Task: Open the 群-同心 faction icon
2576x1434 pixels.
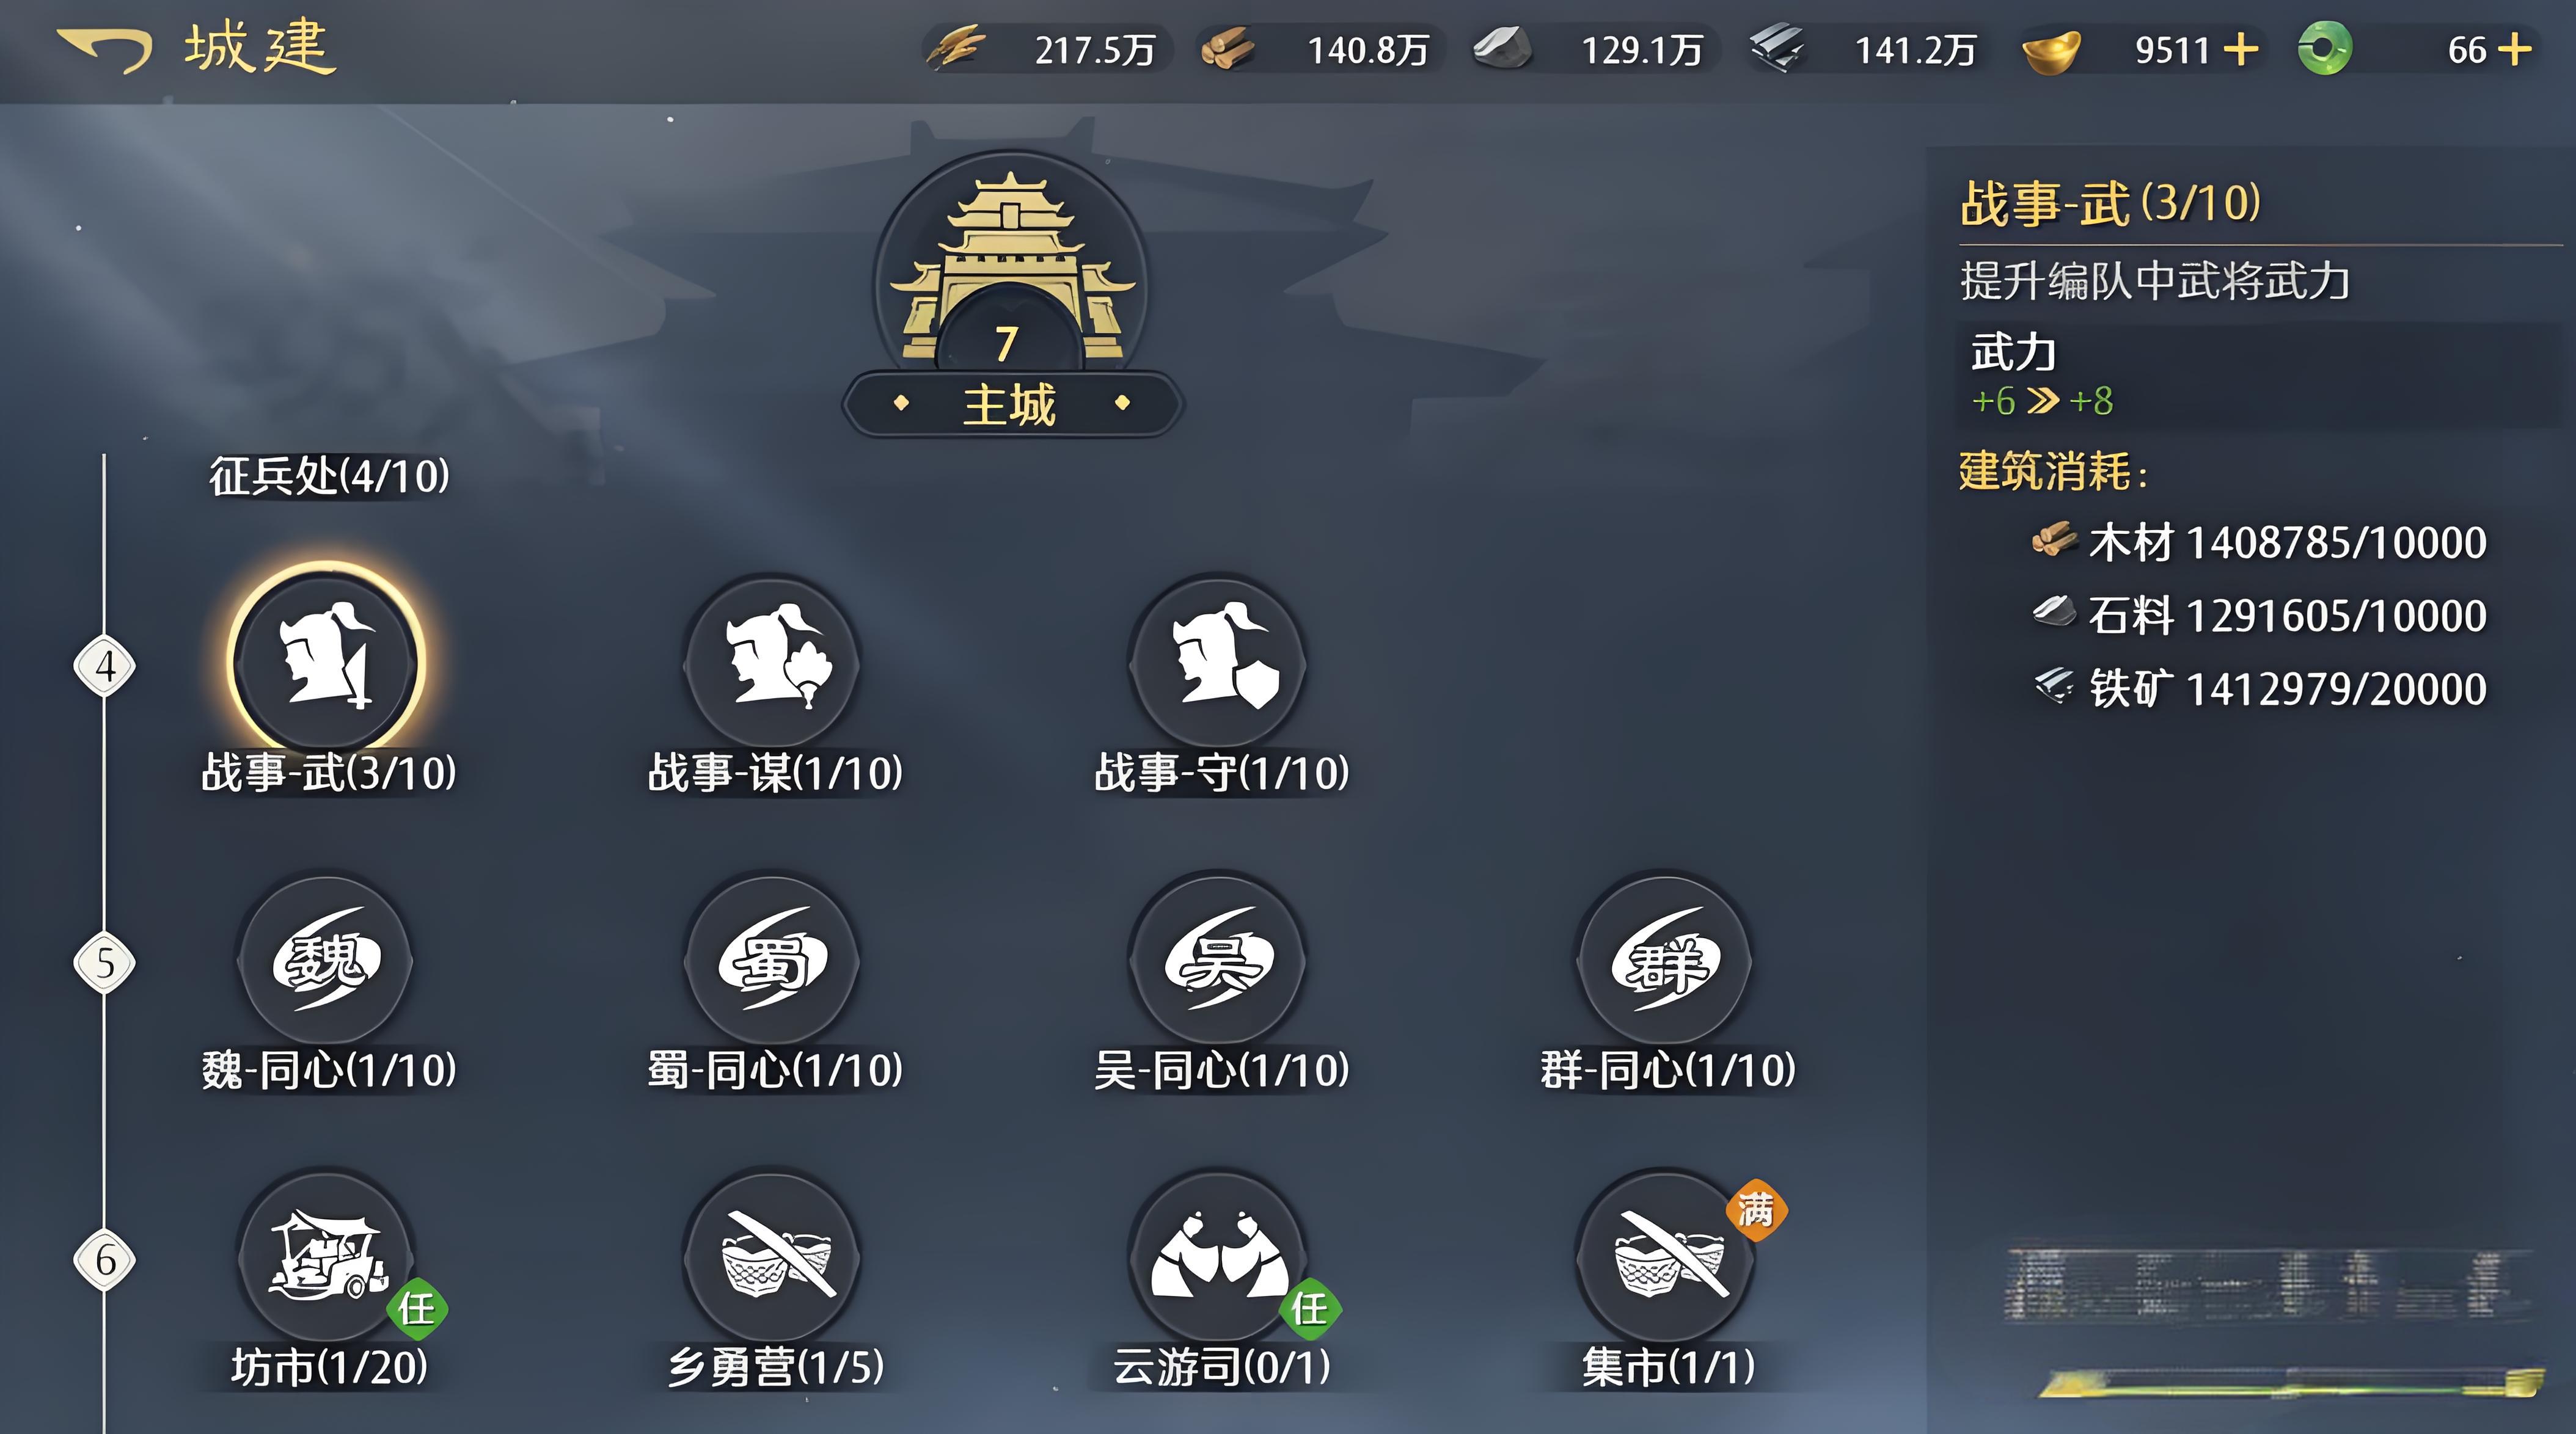Action: tap(1665, 959)
